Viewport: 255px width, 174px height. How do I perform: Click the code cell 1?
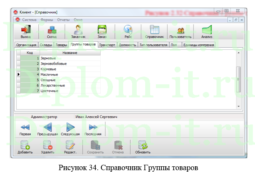coord(30,58)
